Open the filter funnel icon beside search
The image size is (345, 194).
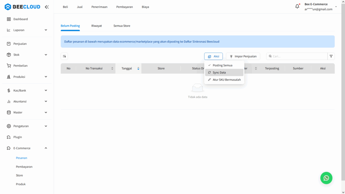pyautogui.click(x=331, y=56)
